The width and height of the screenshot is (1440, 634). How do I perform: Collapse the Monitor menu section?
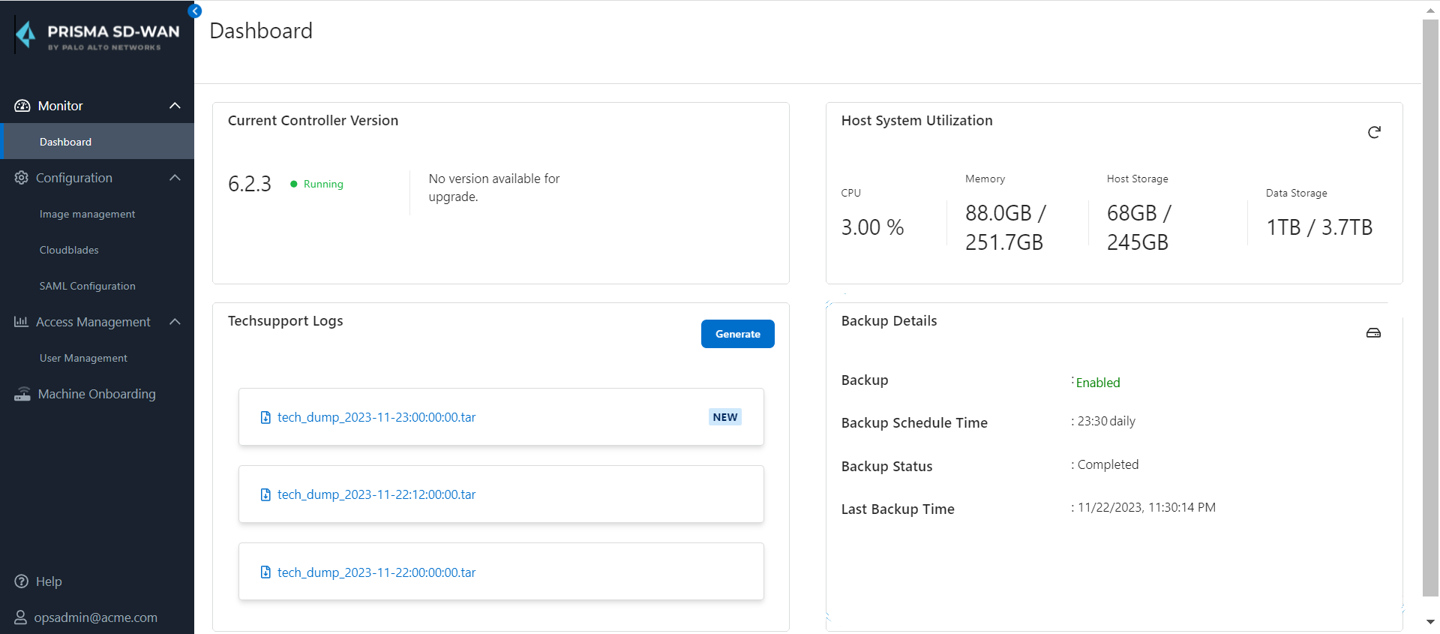(x=175, y=106)
